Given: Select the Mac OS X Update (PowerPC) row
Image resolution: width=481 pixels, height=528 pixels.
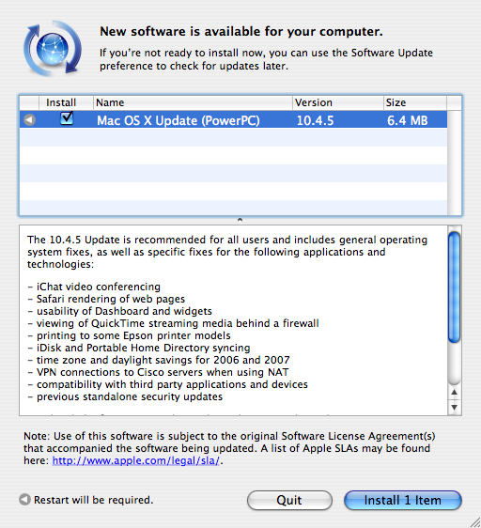Looking at the screenshot, I should 233,120.
